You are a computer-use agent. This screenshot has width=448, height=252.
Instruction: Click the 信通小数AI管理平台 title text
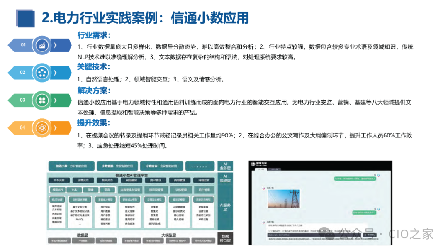pyautogui.click(x=131, y=175)
